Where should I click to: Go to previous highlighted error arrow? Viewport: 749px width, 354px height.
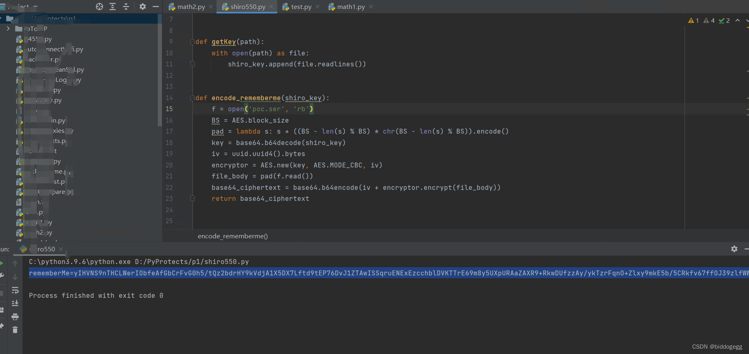(738, 20)
